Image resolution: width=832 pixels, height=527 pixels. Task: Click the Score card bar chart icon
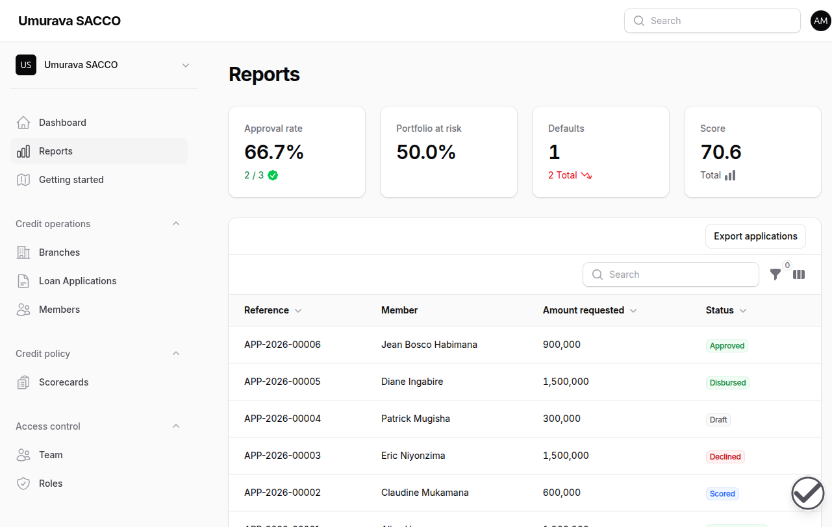point(730,175)
